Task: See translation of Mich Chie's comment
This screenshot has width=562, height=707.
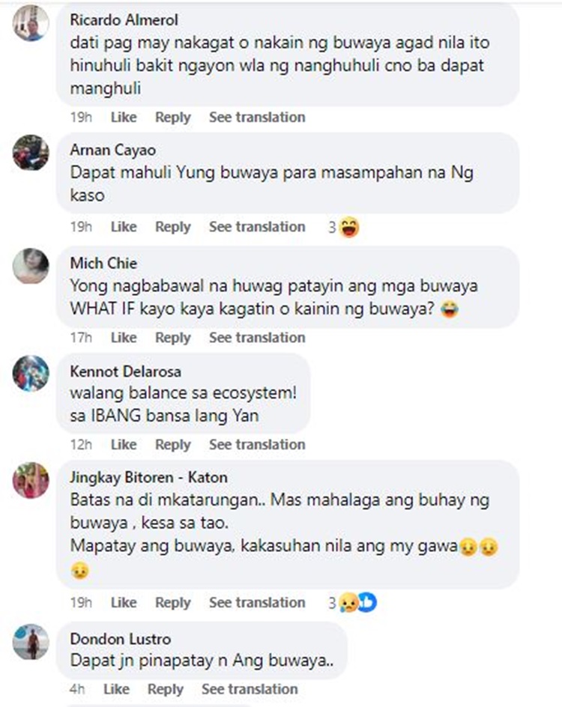Action: pos(257,338)
